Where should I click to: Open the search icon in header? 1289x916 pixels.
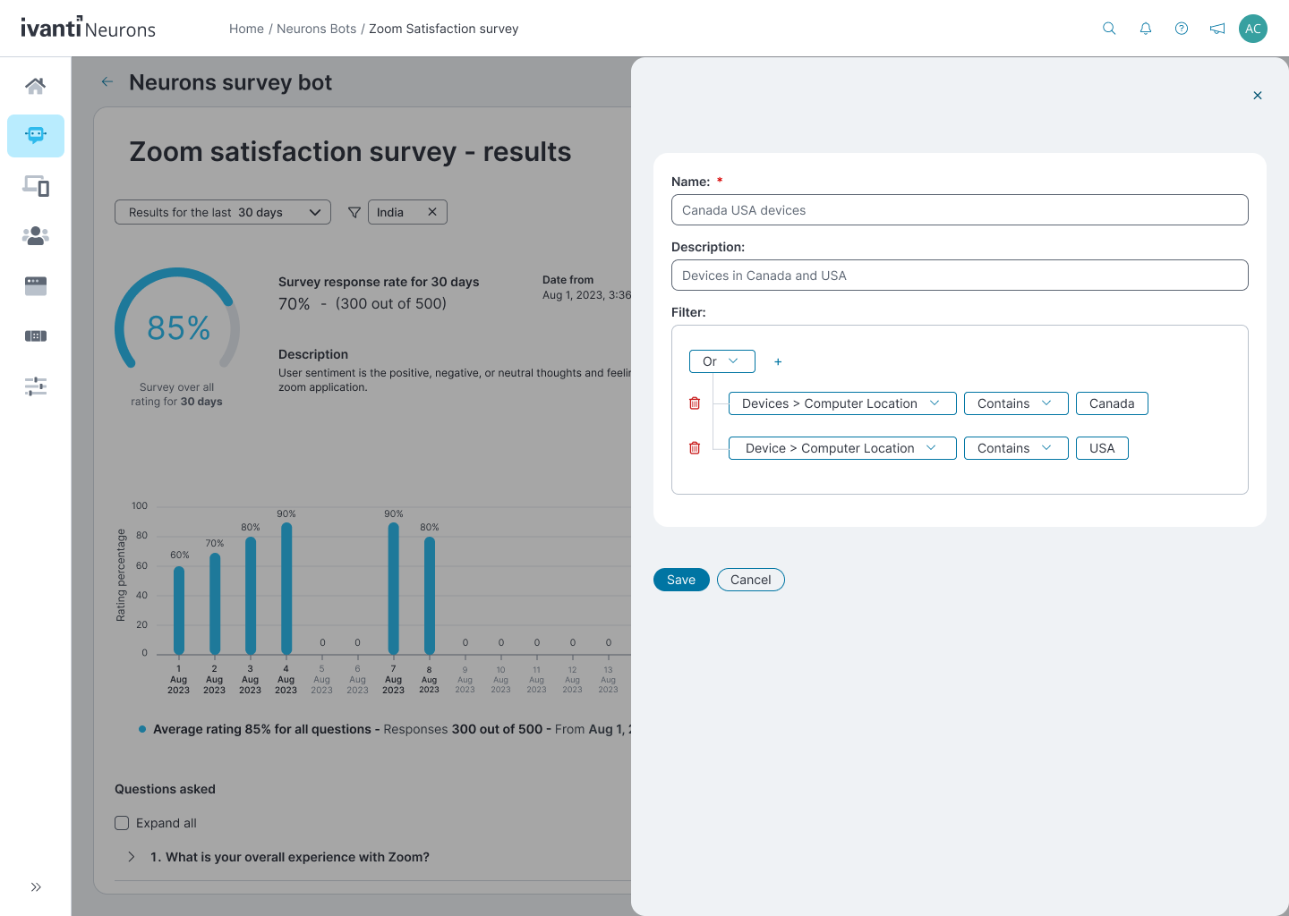coord(1109,29)
